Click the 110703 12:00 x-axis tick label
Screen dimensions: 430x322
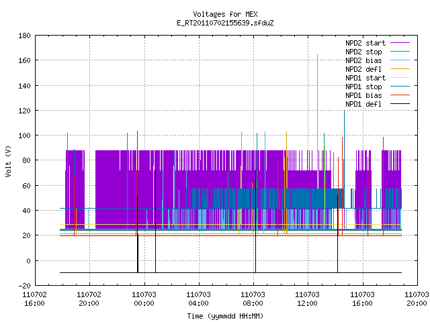[307, 299]
